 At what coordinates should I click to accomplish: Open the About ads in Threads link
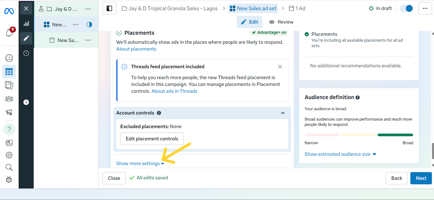174,91
